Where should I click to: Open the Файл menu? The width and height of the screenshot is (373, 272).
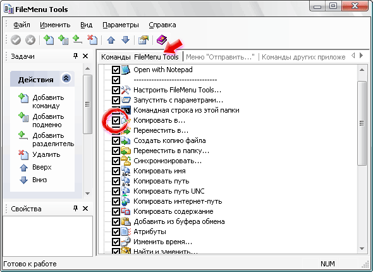[21, 25]
